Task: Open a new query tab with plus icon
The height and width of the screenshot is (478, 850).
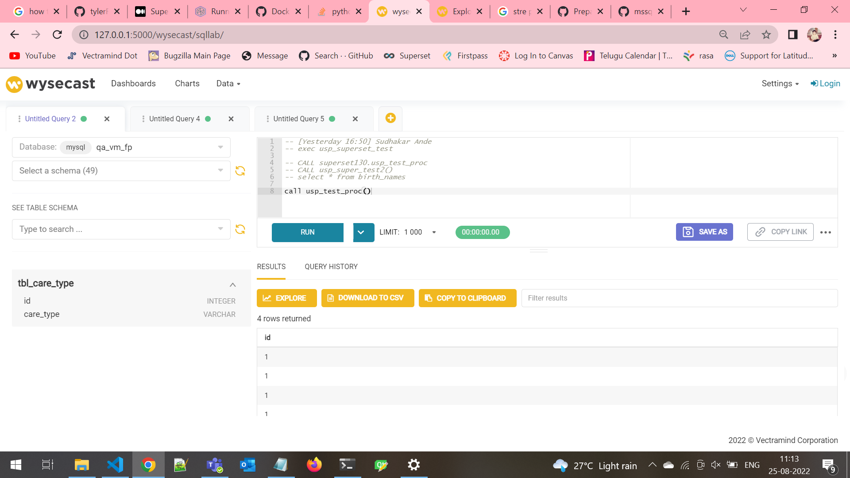Action: coord(390,118)
